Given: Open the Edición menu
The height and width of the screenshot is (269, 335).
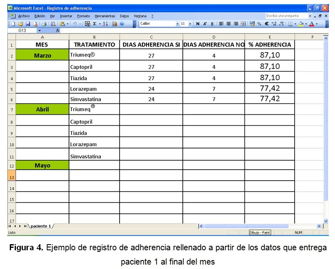Looking at the screenshot, I should (40, 16).
